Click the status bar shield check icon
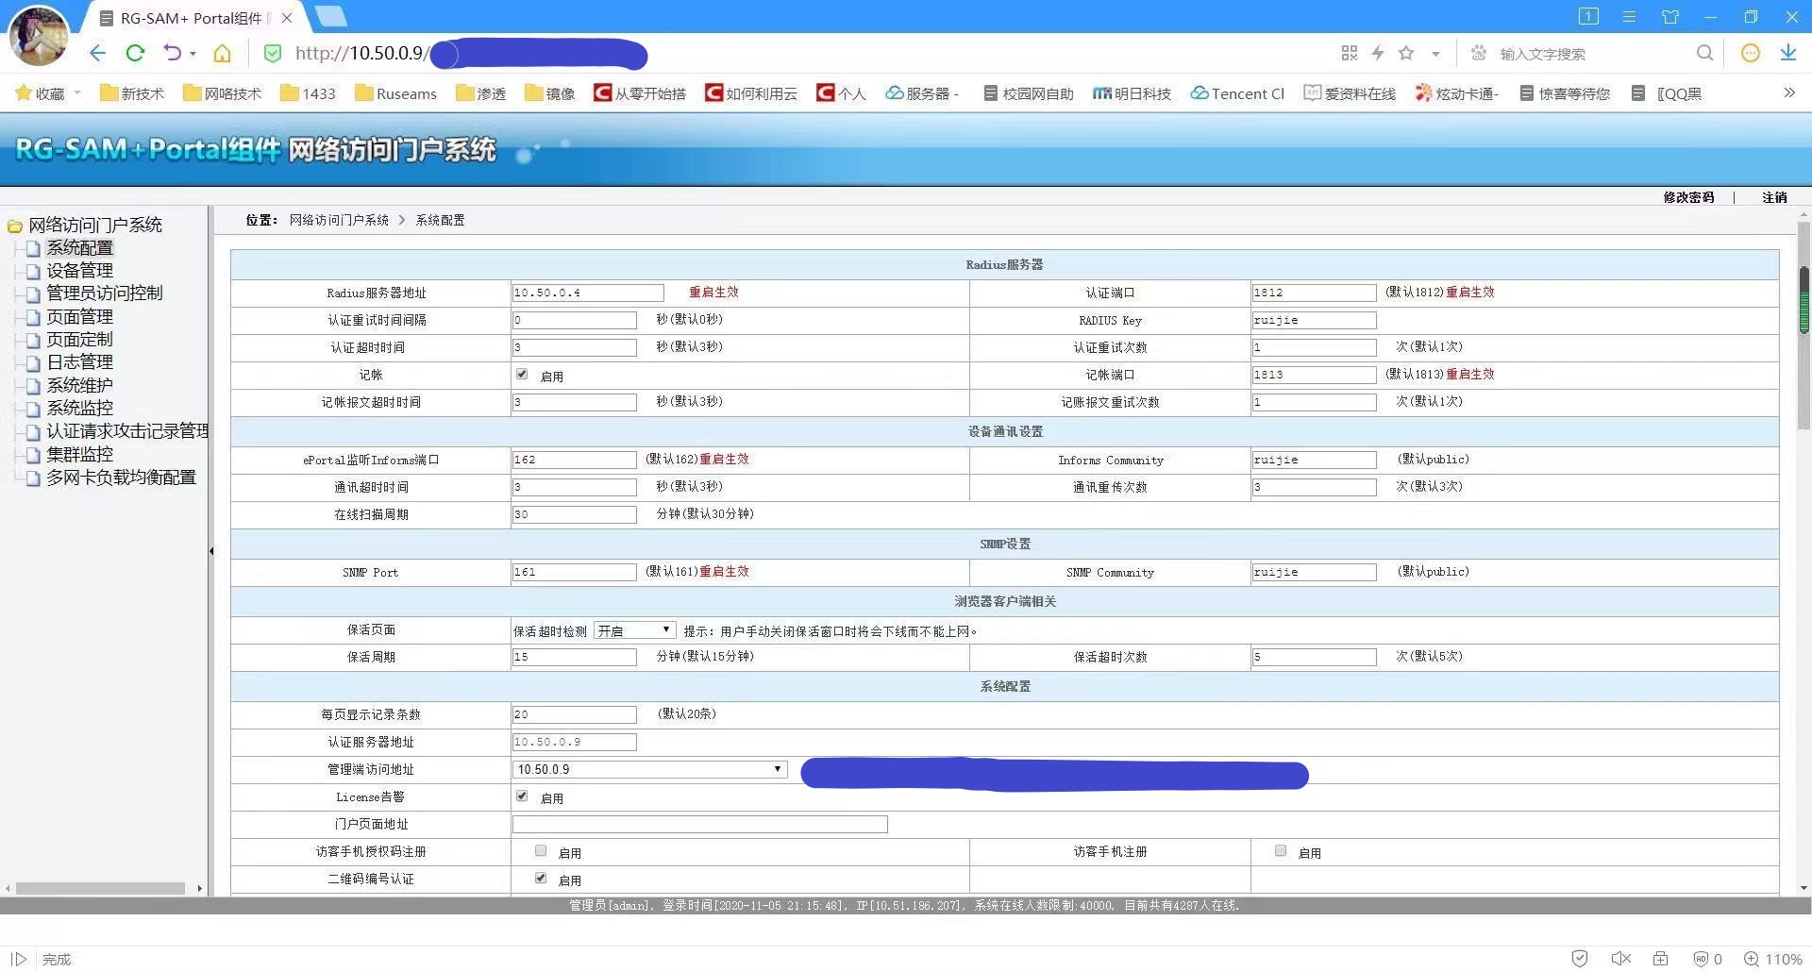The image size is (1812, 972). click(x=1580, y=959)
